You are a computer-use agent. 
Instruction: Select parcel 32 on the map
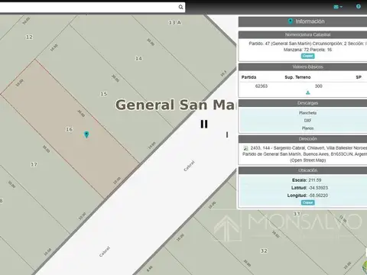point(264,251)
